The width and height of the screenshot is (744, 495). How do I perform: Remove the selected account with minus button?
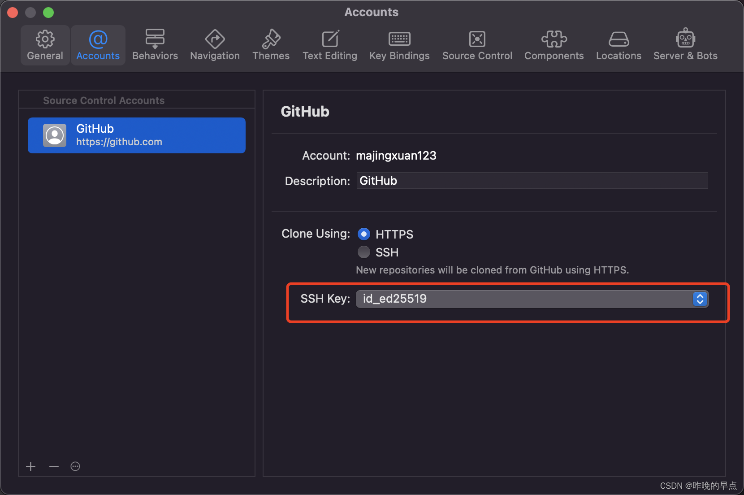click(x=54, y=466)
